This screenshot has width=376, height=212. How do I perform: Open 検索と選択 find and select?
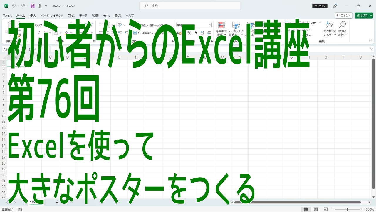(342, 29)
